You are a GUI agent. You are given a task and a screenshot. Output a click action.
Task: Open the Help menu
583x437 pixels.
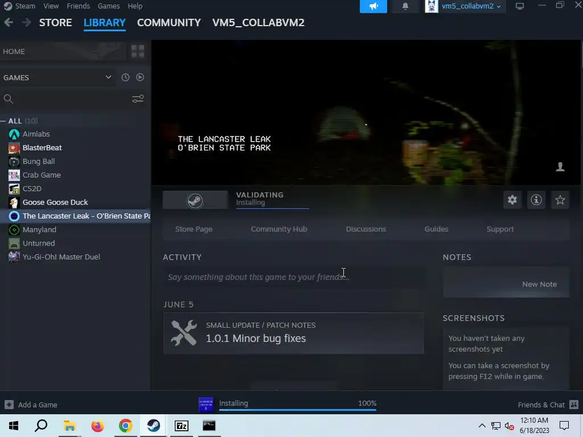click(x=135, y=6)
